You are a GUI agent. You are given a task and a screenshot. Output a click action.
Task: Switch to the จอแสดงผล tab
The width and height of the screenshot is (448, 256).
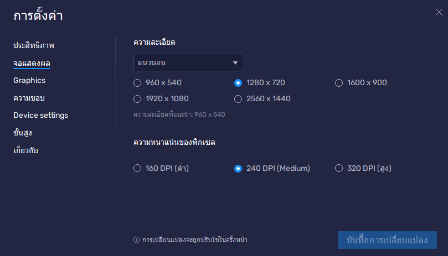(32, 63)
